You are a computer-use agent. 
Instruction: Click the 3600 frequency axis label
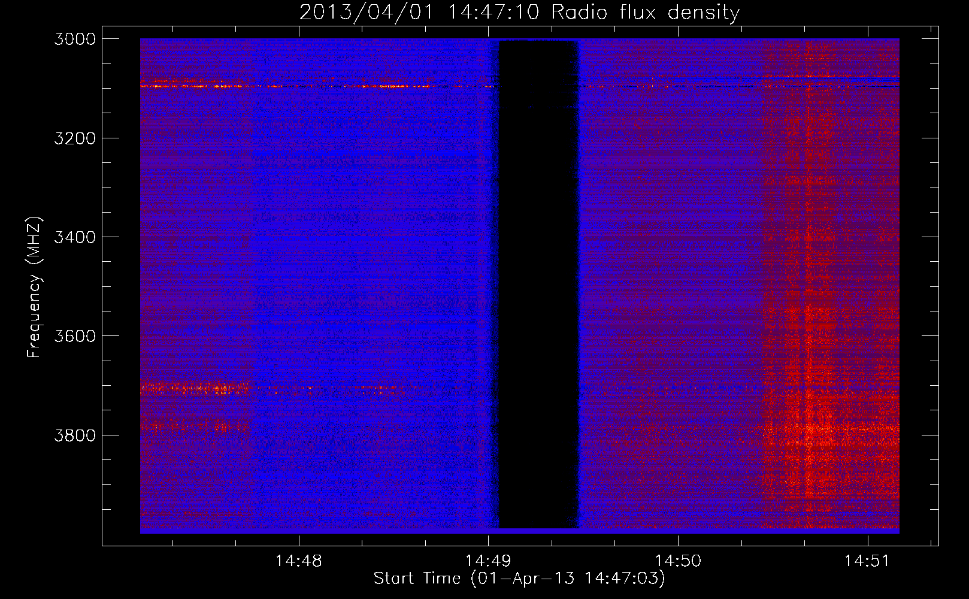pyautogui.click(x=75, y=336)
